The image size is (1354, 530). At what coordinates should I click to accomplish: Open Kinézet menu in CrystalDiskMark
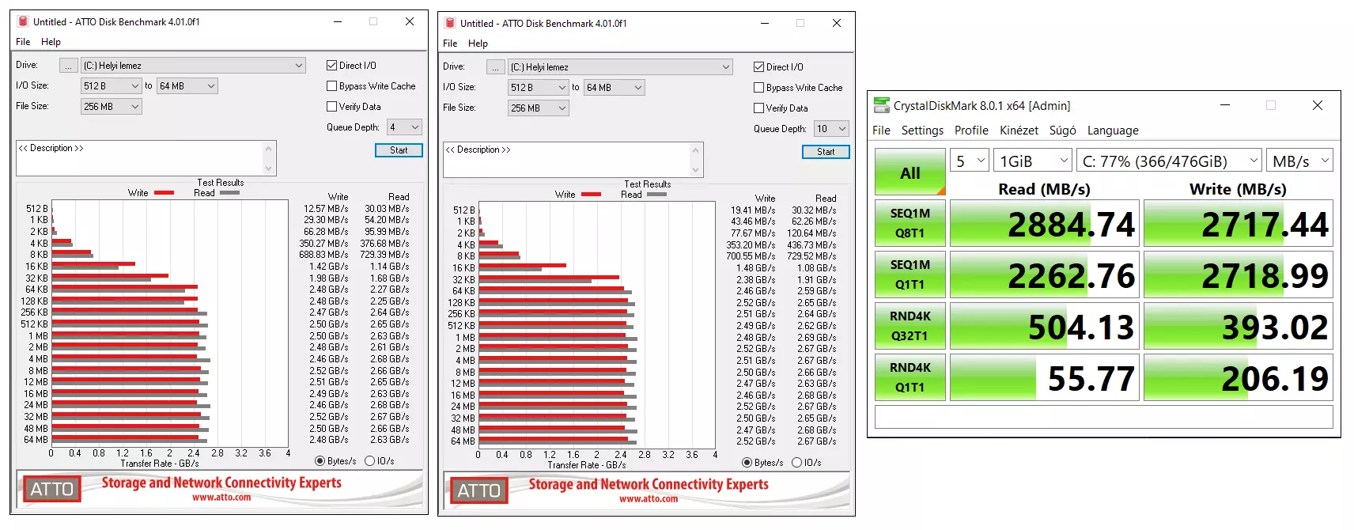[x=1019, y=131]
